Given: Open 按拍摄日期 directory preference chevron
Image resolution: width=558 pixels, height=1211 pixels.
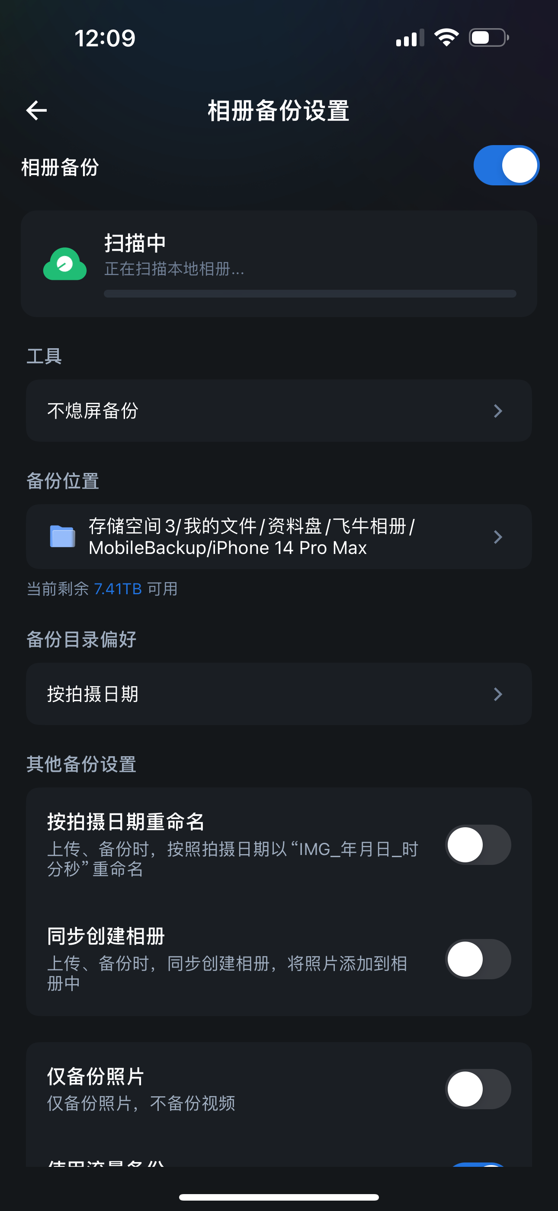Looking at the screenshot, I should [498, 694].
